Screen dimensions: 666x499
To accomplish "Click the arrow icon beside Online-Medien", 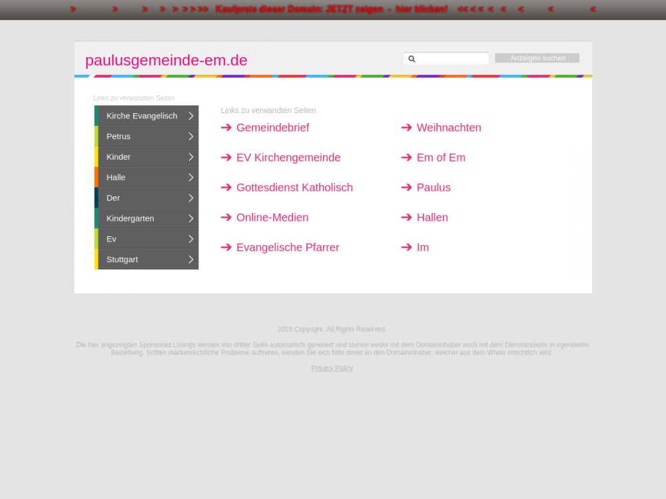I will pos(226,218).
